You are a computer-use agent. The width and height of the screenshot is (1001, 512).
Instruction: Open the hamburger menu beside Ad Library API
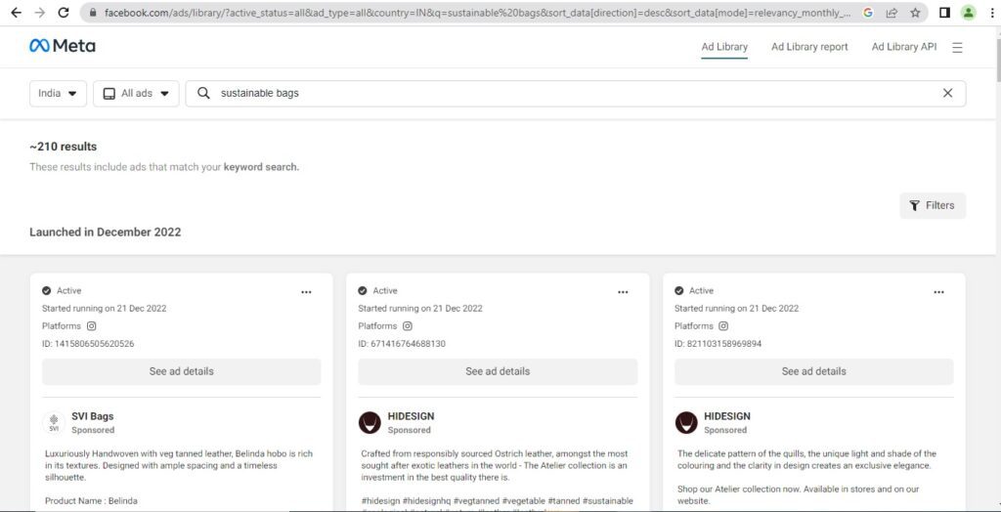(x=957, y=47)
